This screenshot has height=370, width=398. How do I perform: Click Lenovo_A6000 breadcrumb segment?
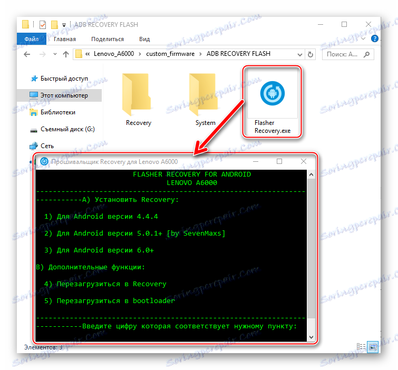coord(114,54)
